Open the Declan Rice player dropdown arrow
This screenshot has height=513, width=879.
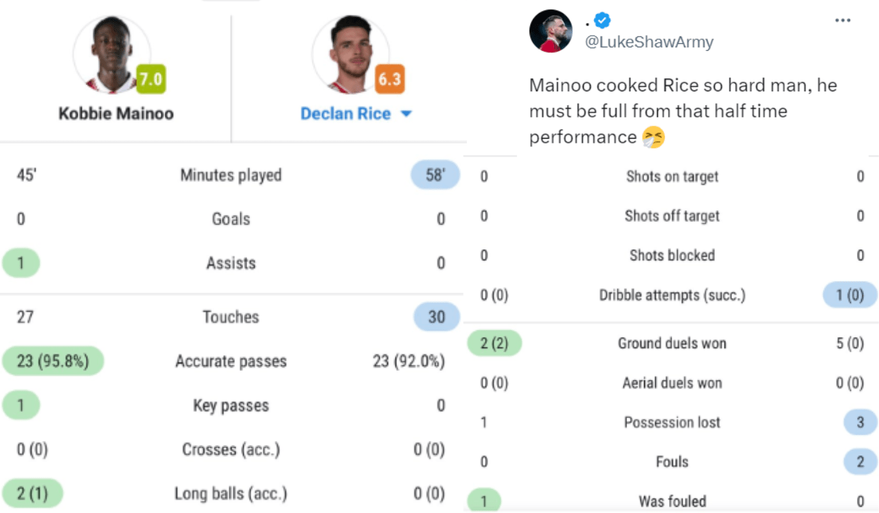point(406,114)
